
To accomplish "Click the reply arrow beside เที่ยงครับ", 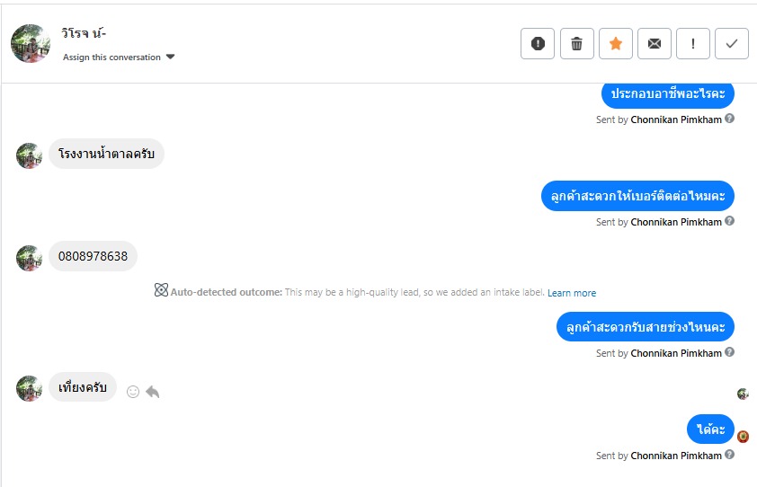I will 153,392.
